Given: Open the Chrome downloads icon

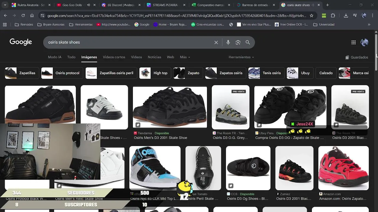Looking at the screenshot, I should coord(346,16).
